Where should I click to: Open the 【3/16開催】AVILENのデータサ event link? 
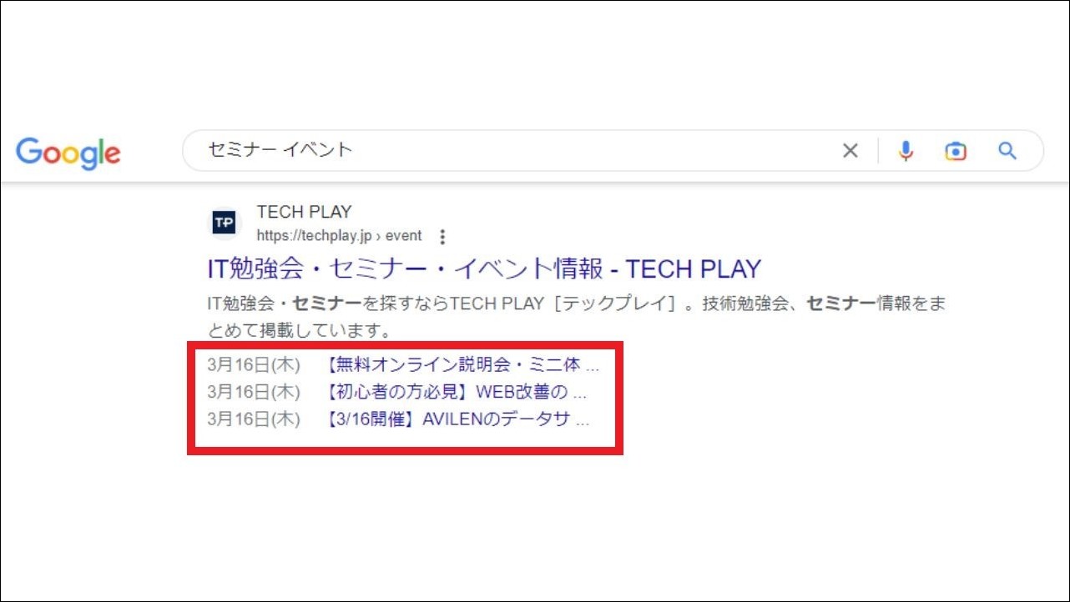tap(456, 419)
